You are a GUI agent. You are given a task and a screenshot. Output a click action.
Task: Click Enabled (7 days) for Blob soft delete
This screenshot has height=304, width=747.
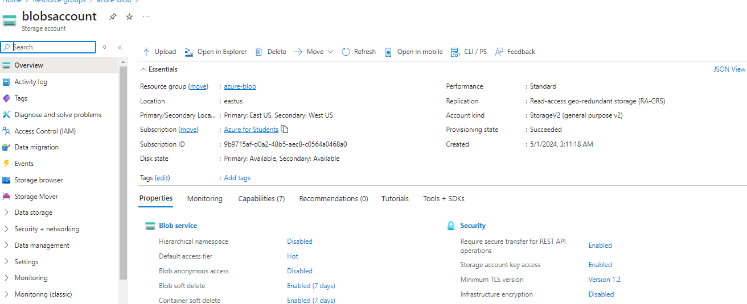(x=311, y=286)
